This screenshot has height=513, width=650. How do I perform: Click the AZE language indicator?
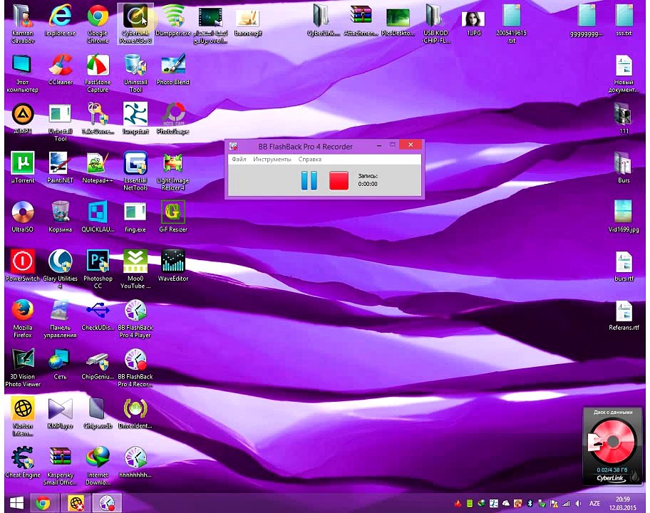click(594, 503)
